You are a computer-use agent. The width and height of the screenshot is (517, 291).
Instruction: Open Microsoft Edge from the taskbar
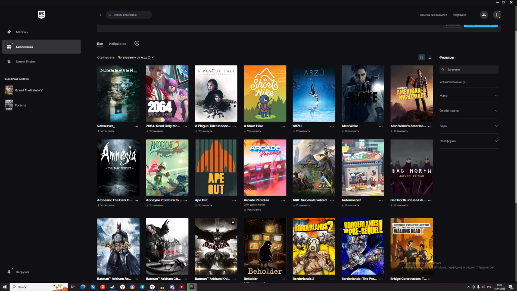83,287
